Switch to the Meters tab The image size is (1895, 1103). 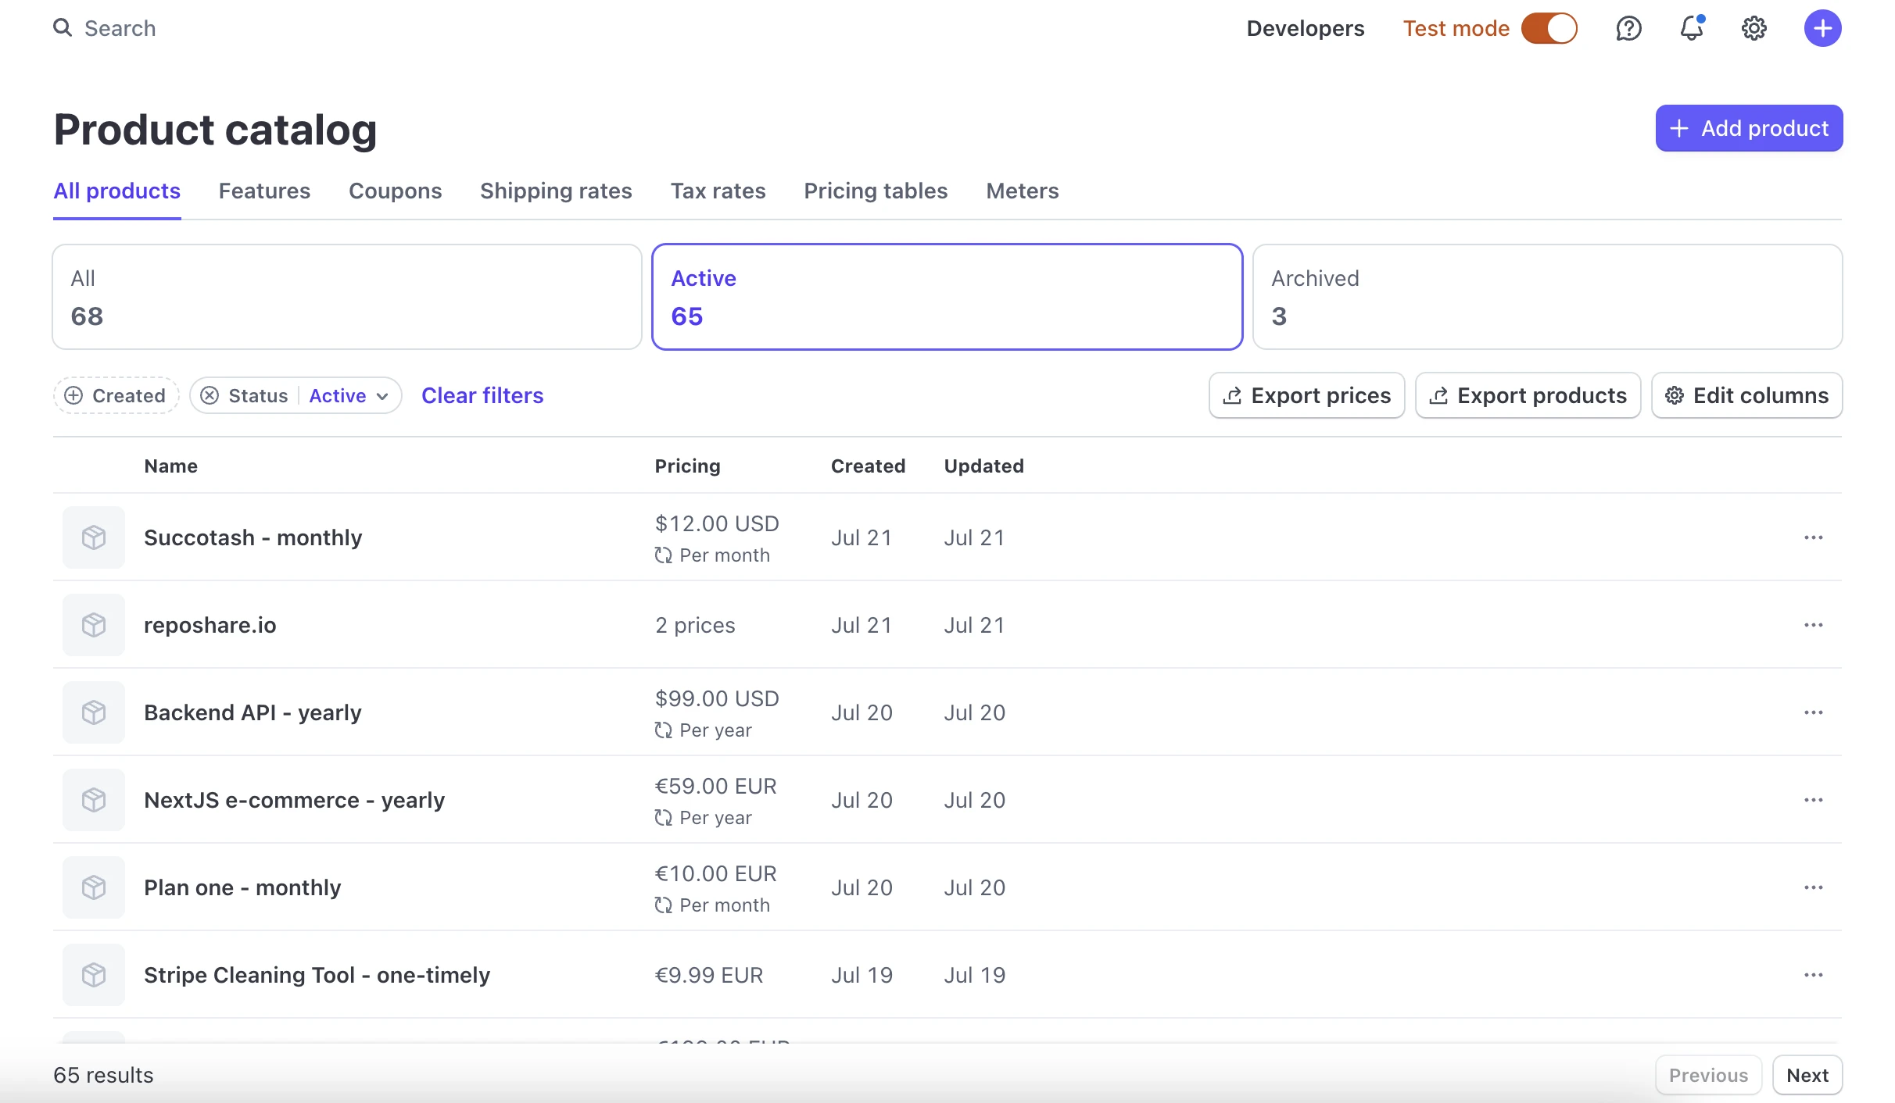click(1022, 191)
